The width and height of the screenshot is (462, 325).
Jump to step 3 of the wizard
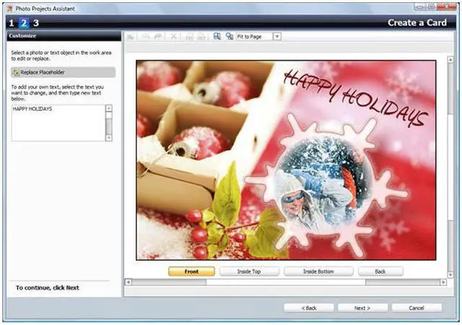click(x=35, y=23)
